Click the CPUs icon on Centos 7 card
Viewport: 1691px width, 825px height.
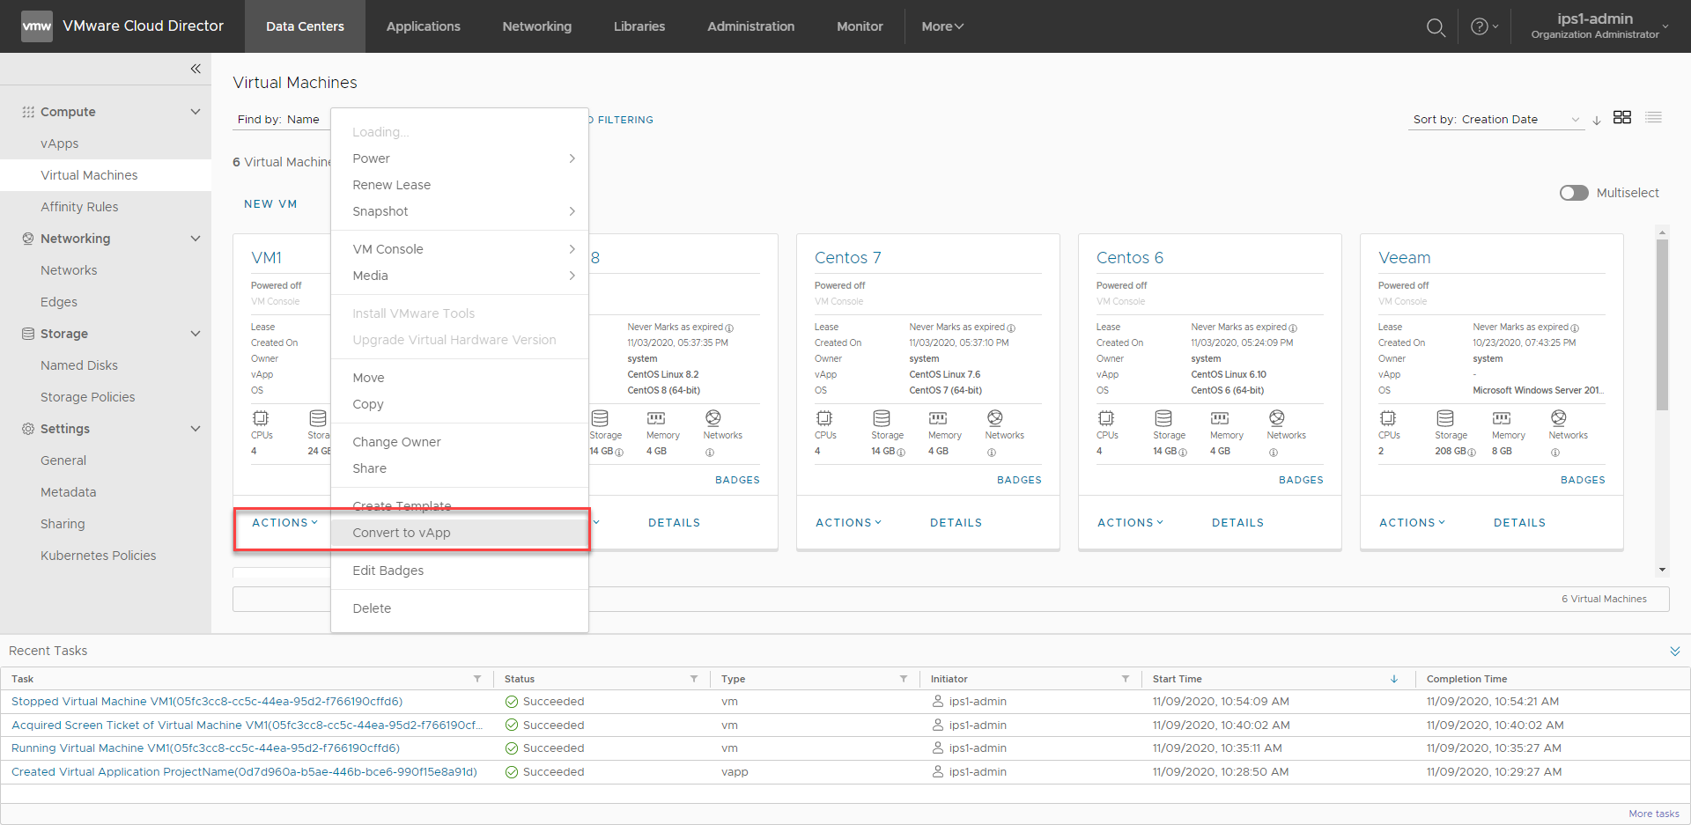[824, 418]
